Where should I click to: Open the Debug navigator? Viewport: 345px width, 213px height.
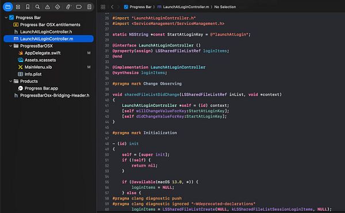(68, 7)
